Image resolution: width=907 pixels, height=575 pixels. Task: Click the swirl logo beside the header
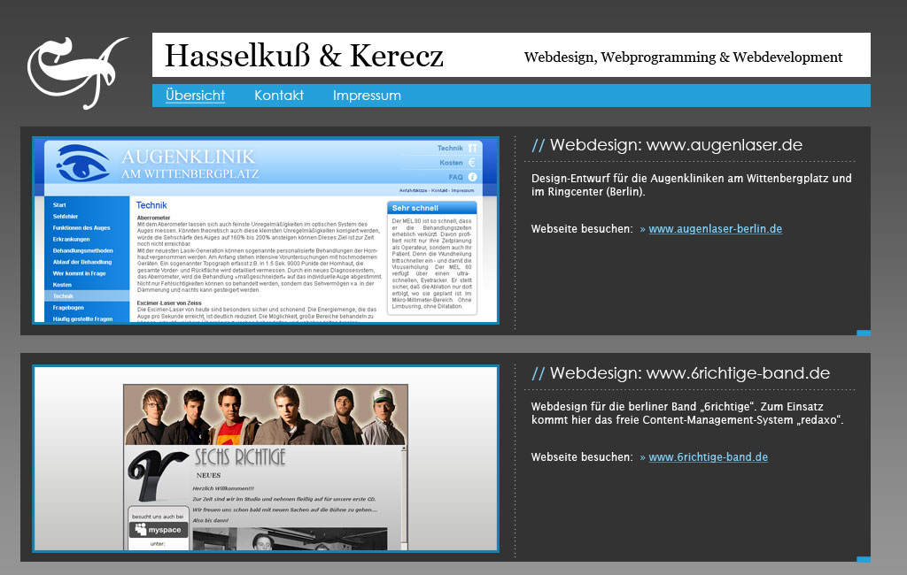[x=77, y=73]
